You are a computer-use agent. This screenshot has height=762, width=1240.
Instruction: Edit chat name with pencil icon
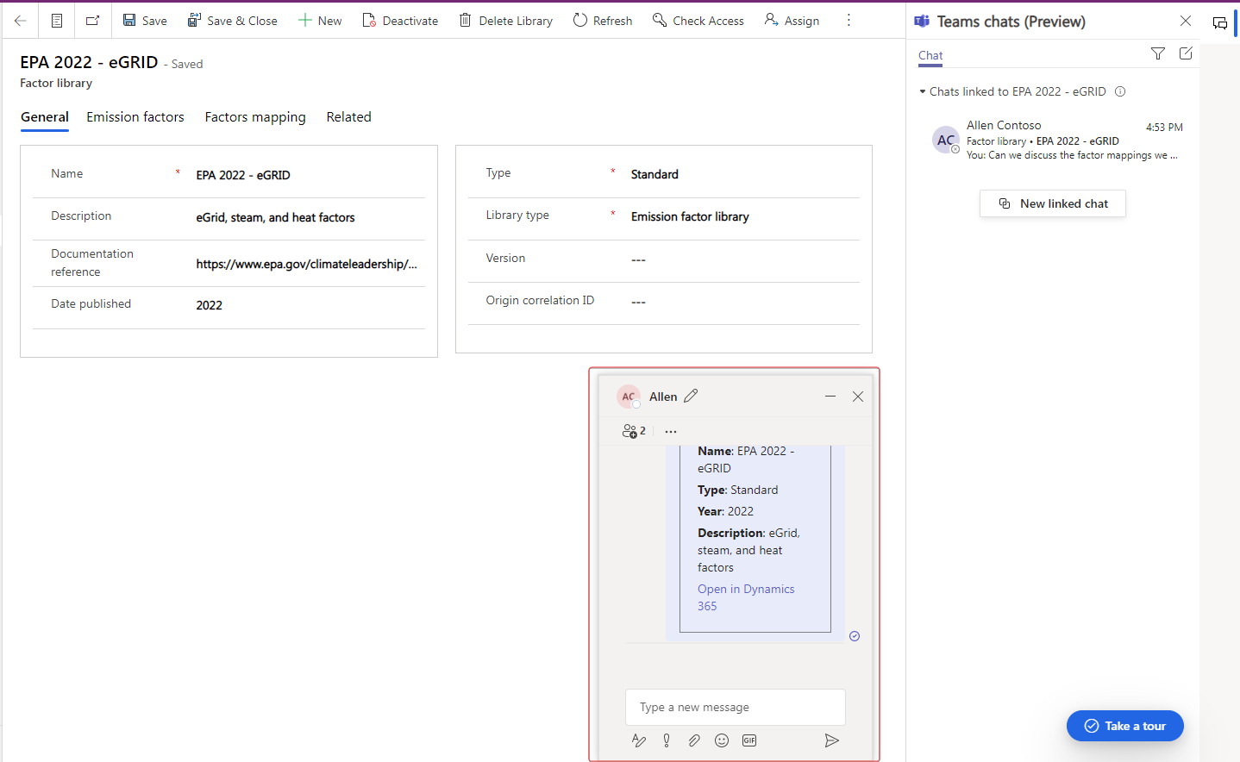[691, 396]
